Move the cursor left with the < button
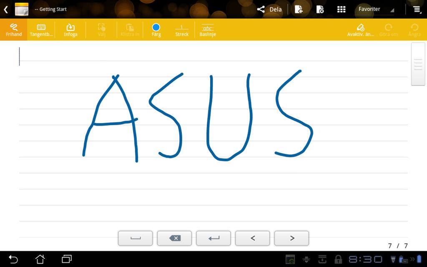 pos(252,238)
